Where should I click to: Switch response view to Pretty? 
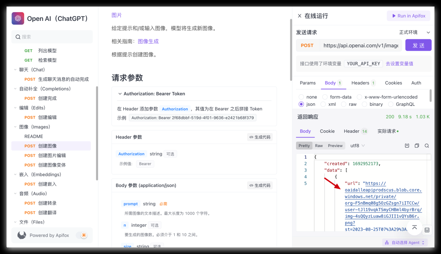304,146
